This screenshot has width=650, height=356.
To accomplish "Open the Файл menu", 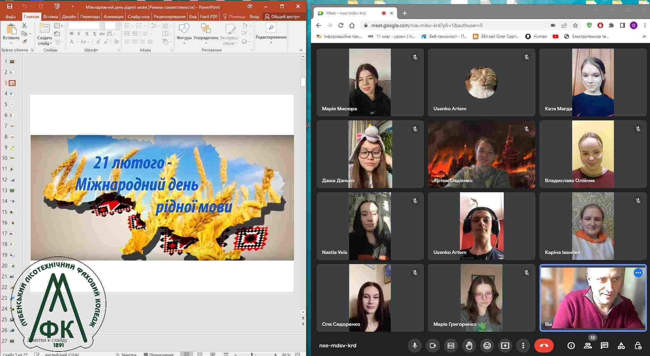I will [10, 17].
